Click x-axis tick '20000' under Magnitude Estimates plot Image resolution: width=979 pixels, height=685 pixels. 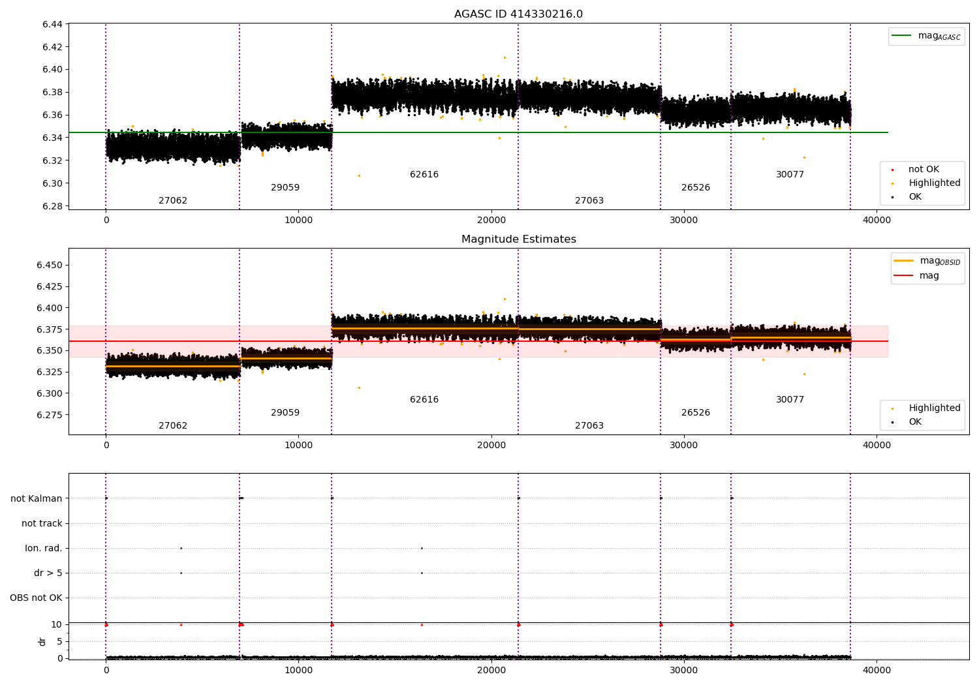491,446
